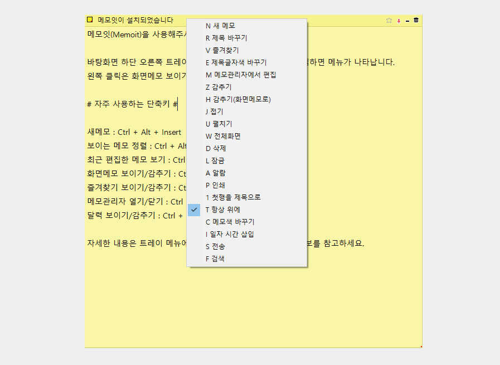Select 'F 검색' search menu item

pyautogui.click(x=247, y=259)
